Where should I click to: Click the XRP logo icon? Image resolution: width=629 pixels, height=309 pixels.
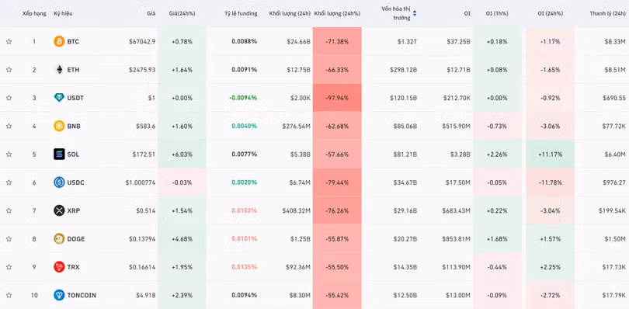pos(59,210)
